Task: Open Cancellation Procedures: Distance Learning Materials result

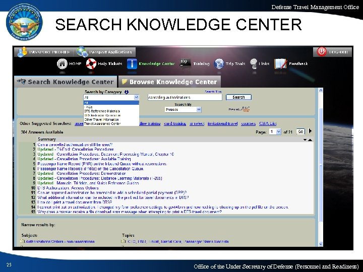Action: (100, 178)
